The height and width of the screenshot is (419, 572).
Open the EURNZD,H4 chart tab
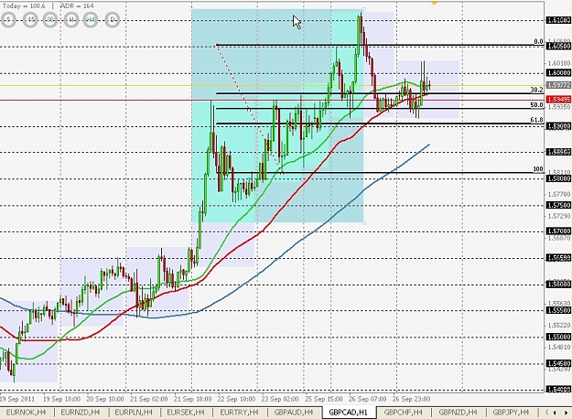(81, 413)
